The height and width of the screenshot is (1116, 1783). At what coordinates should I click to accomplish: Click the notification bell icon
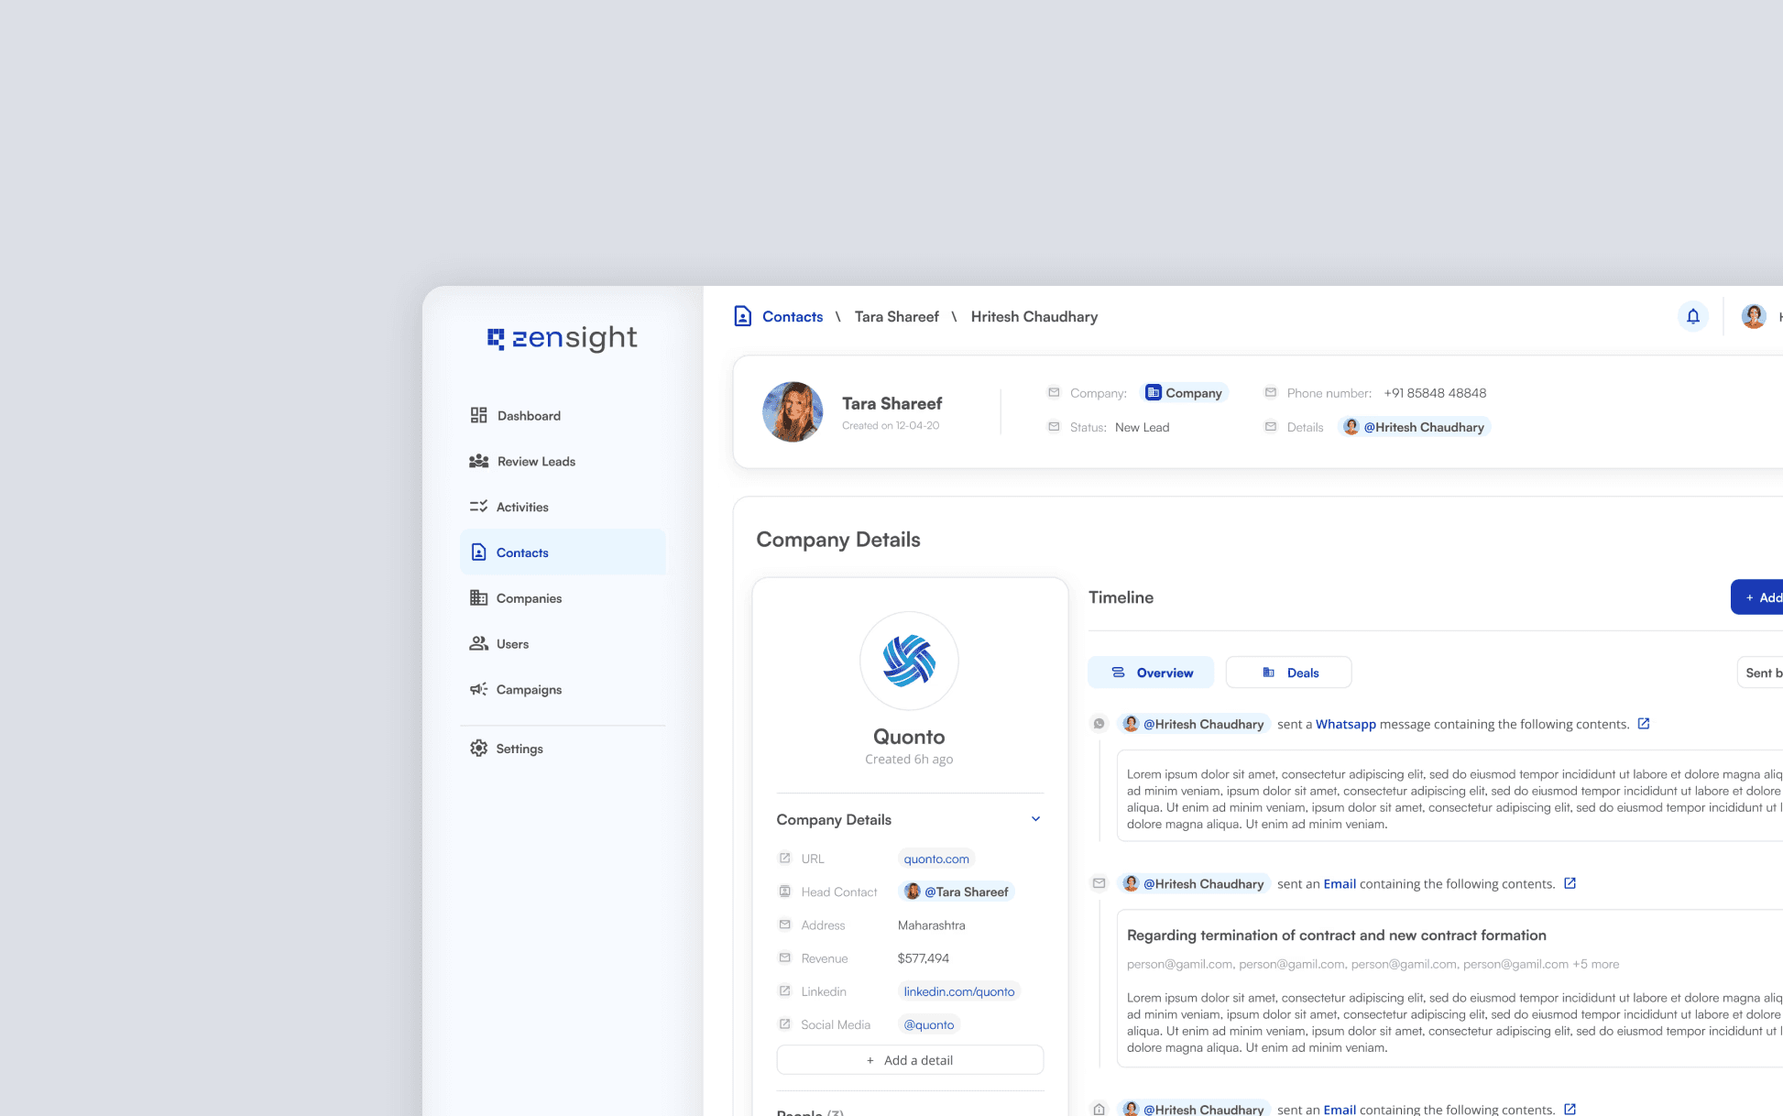[1692, 316]
